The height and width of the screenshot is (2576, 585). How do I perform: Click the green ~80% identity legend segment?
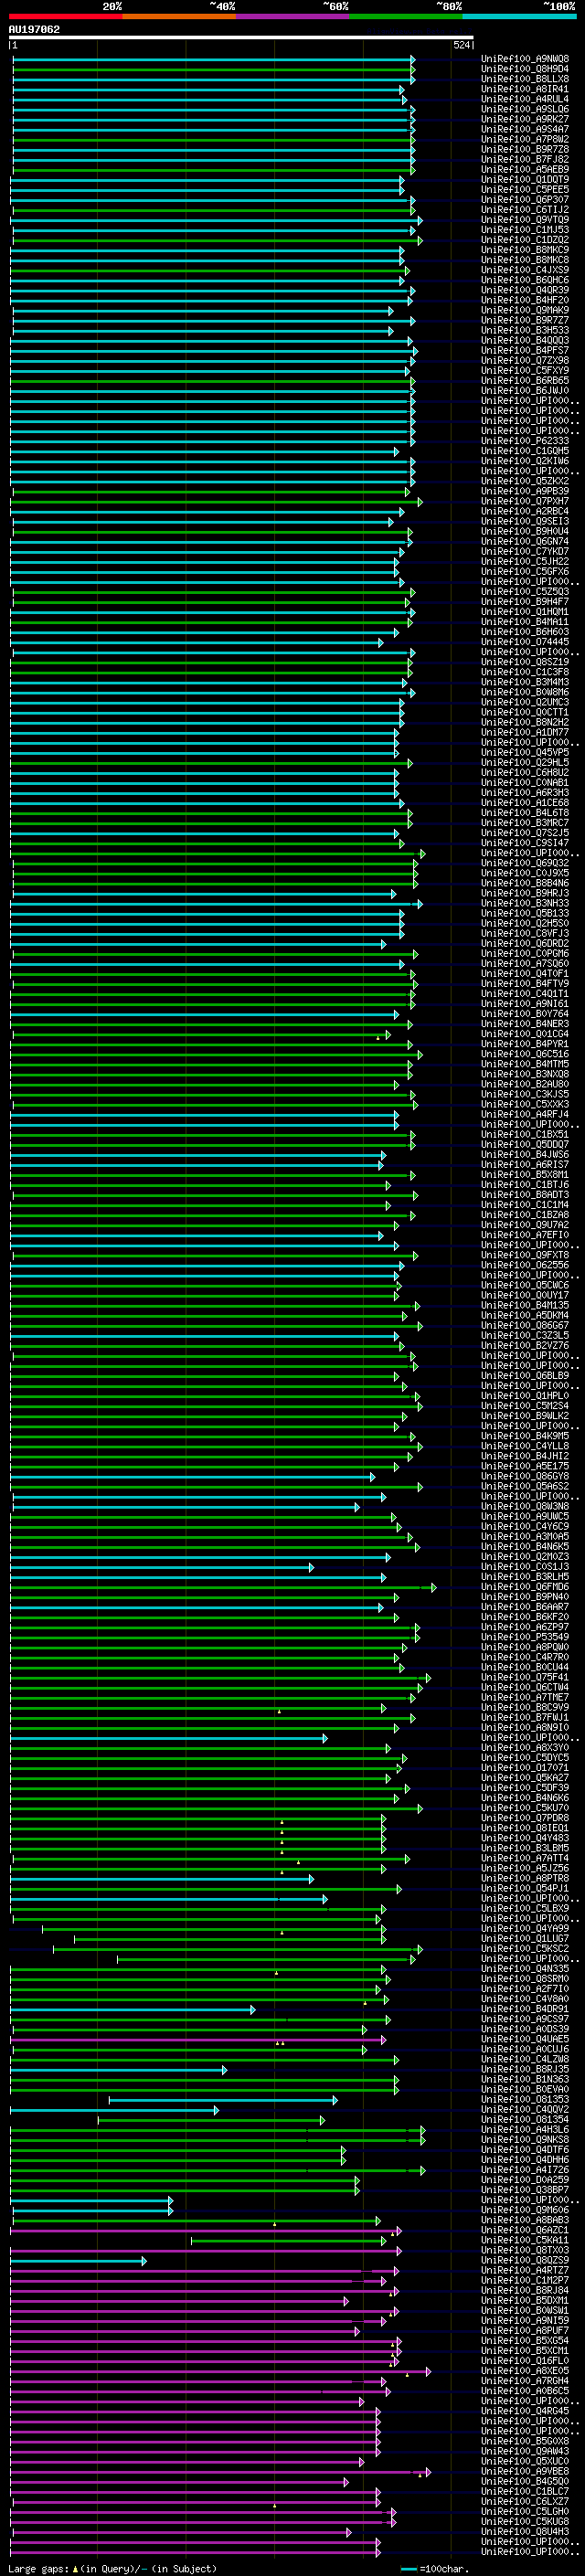pyautogui.click(x=406, y=16)
